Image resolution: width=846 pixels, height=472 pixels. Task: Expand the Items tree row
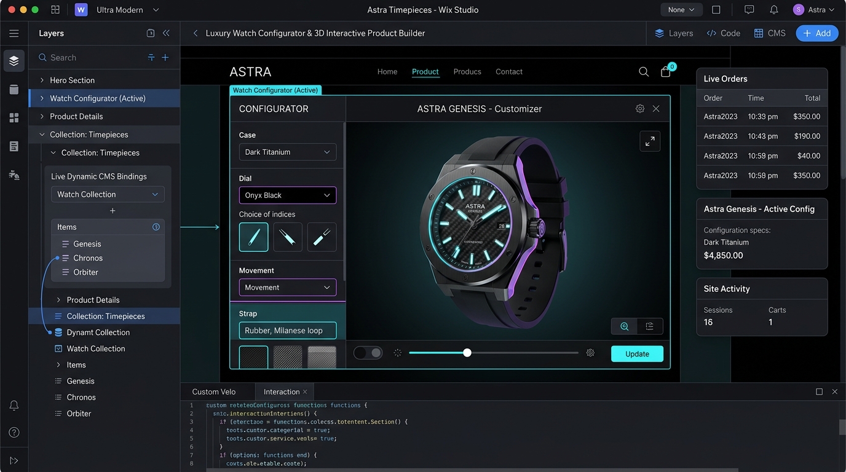[x=58, y=364]
